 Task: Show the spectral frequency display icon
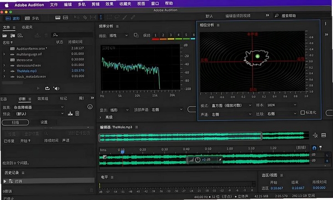[x=58, y=18]
